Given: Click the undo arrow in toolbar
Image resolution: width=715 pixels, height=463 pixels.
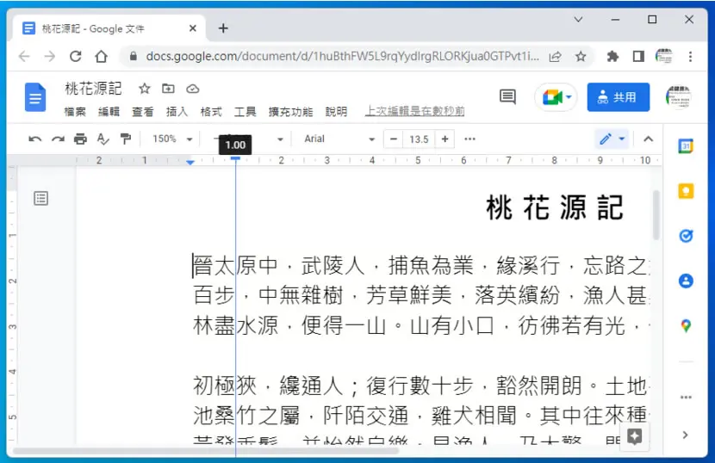Looking at the screenshot, I should [x=34, y=139].
